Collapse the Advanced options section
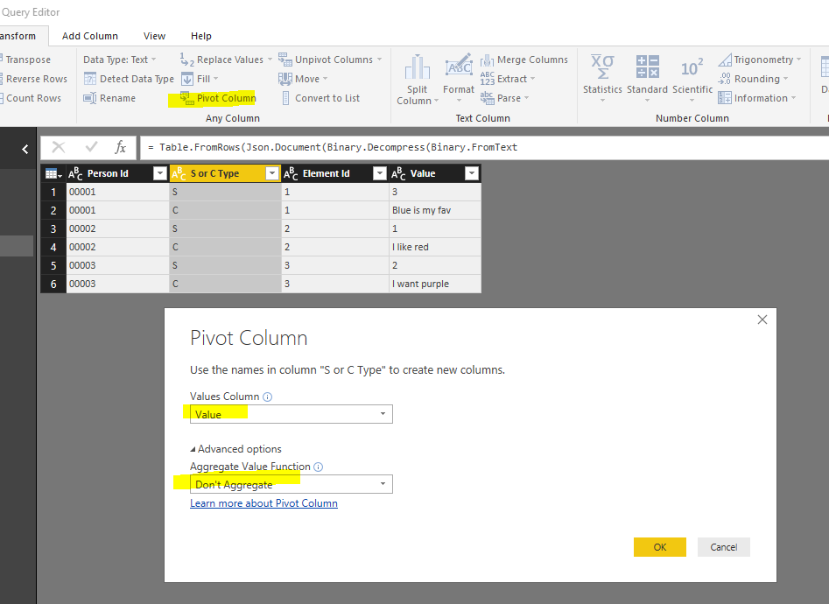The height and width of the screenshot is (604, 829). point(235,449)
